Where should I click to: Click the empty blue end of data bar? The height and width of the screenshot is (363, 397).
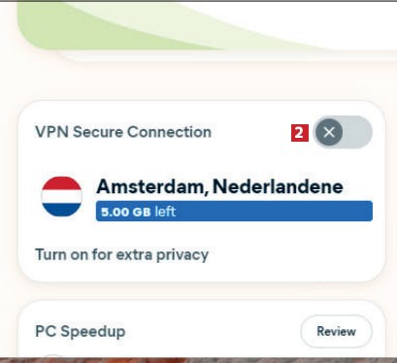(275, 212)
